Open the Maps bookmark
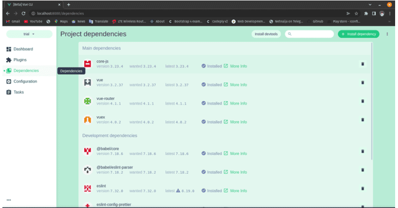398x208 pixels. (61, 21)
